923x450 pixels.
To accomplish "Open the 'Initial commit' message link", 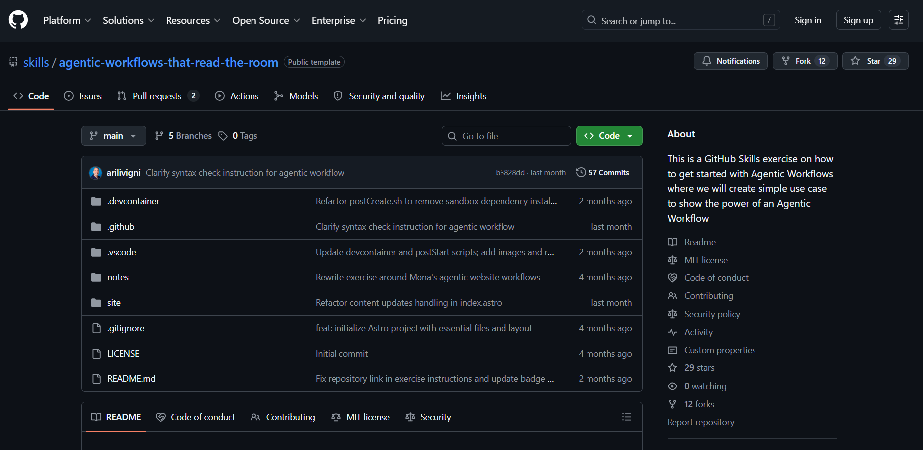I will [341, 354].
